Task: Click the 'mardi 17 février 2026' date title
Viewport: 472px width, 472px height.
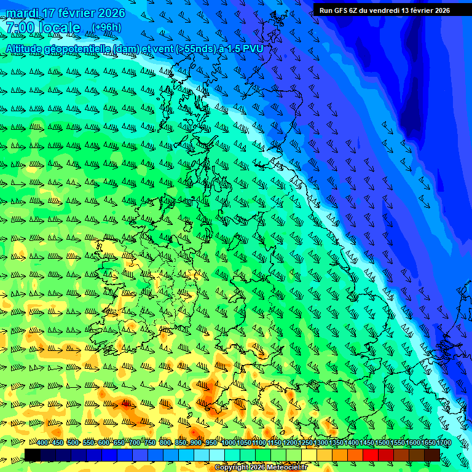Action: click(66, 13)
